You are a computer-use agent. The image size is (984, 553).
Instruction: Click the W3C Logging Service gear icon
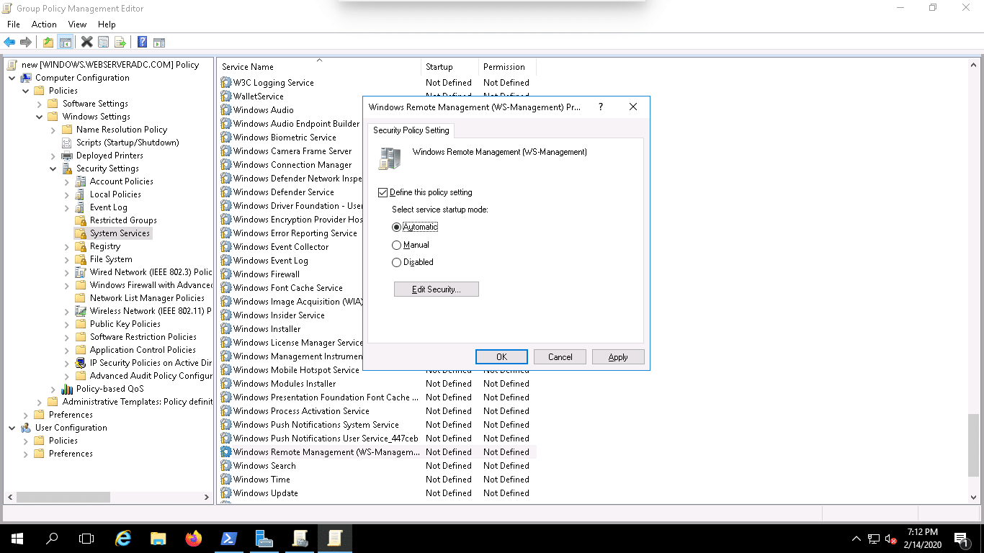click(226, 83)
